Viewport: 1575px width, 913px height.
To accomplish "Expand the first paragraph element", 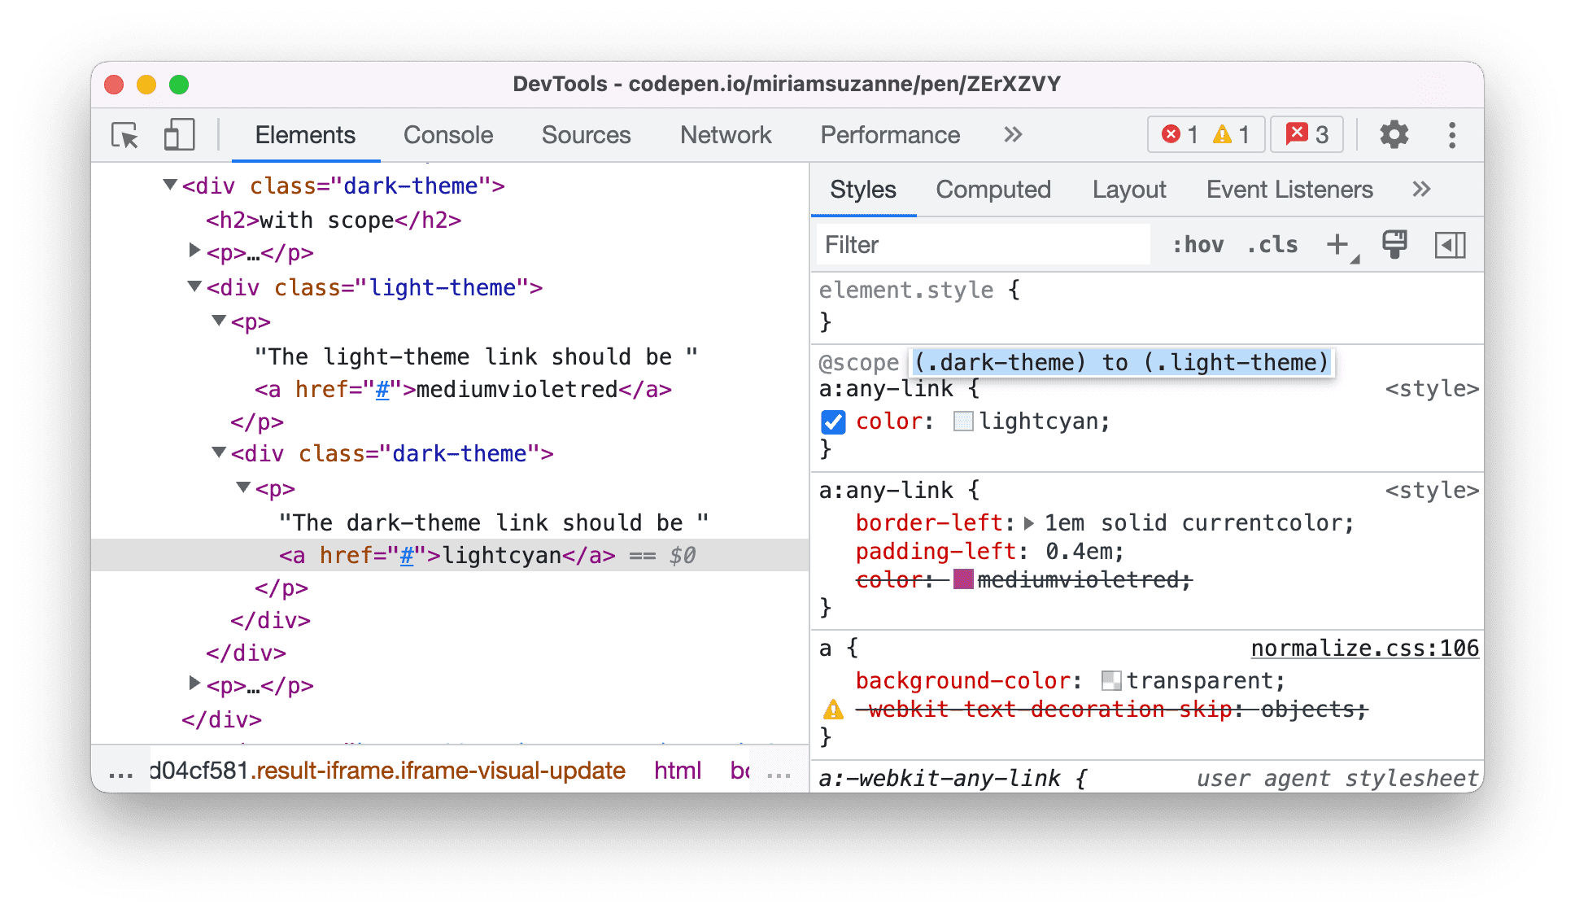I will point(187,255).
